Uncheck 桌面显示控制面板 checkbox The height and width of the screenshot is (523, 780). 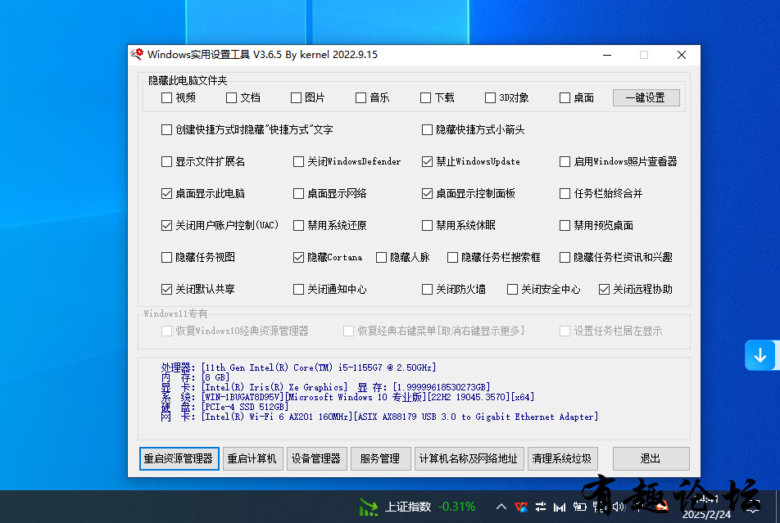point(427,193)
